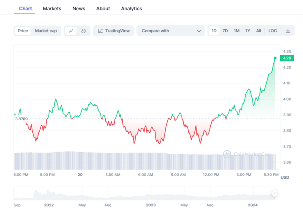303x222 pixels.
Task: Open the About tab
Action: (103, 8)
